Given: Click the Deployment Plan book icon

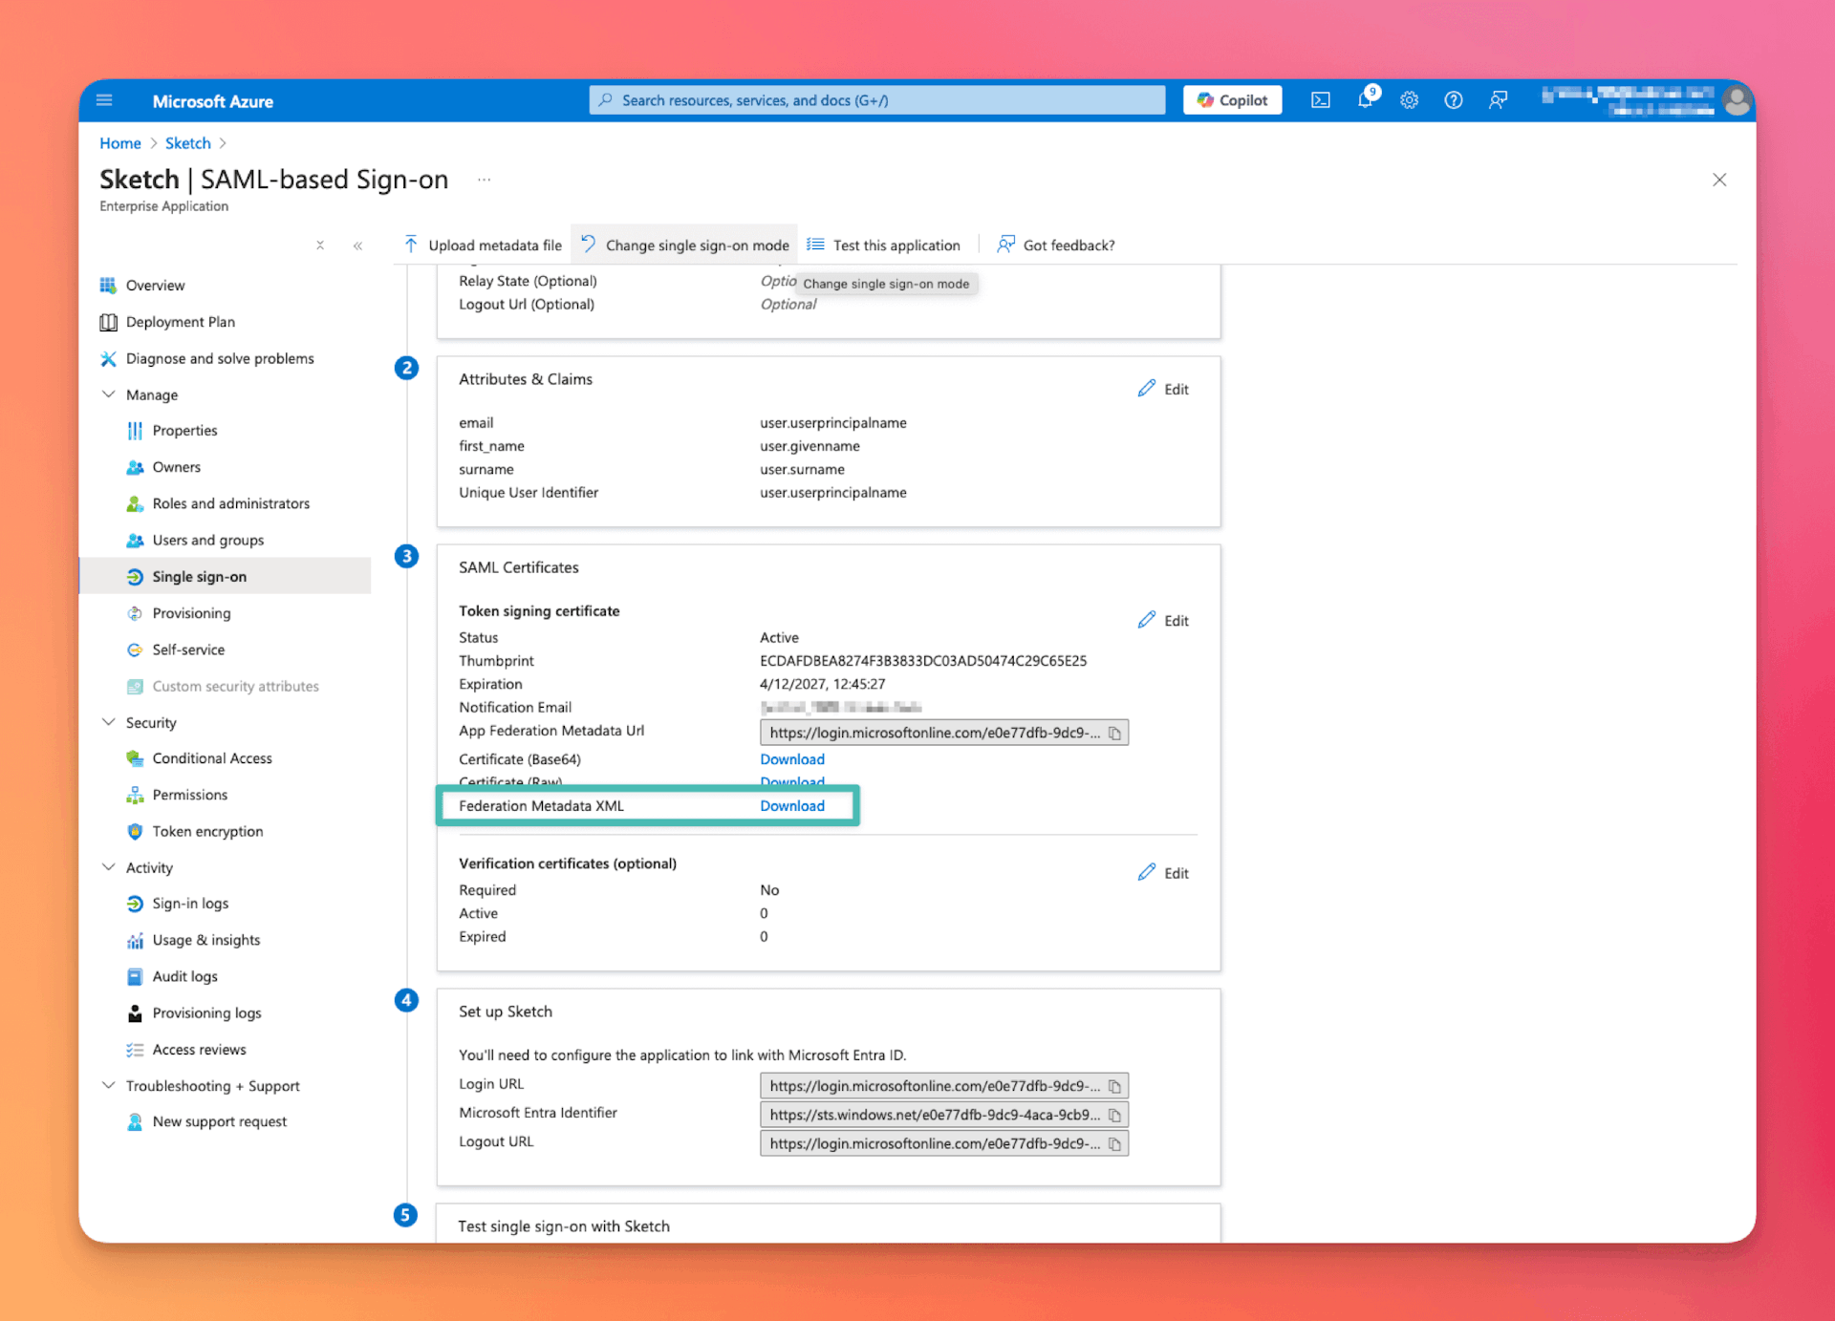Looking at the screenshot, I should point(108,322).
